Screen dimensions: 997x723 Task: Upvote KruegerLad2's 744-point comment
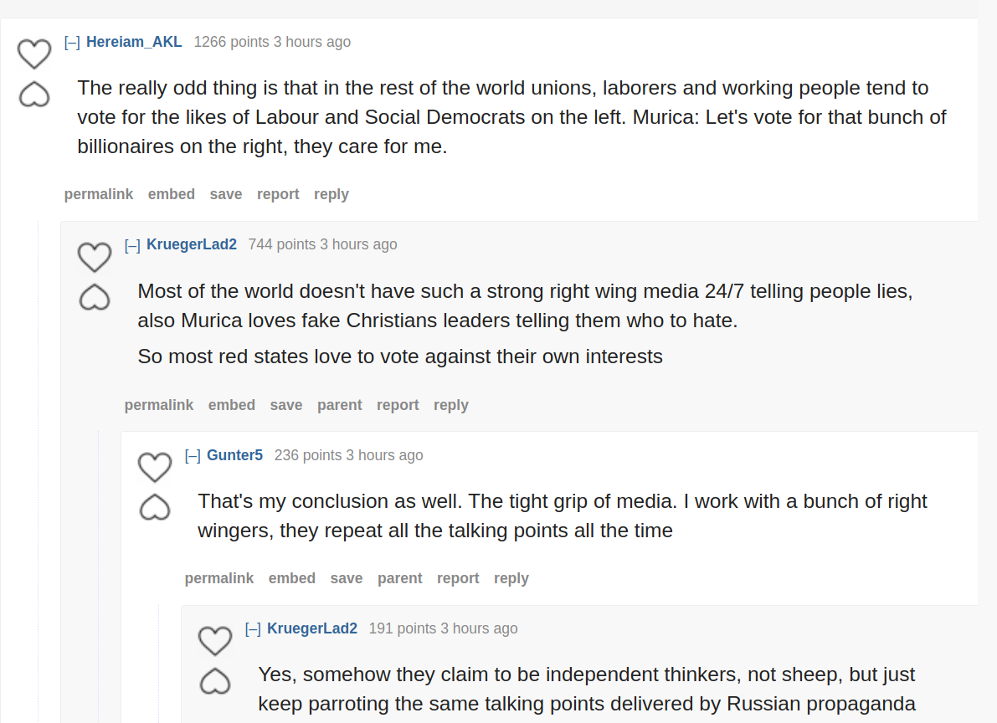click(95, 257)
